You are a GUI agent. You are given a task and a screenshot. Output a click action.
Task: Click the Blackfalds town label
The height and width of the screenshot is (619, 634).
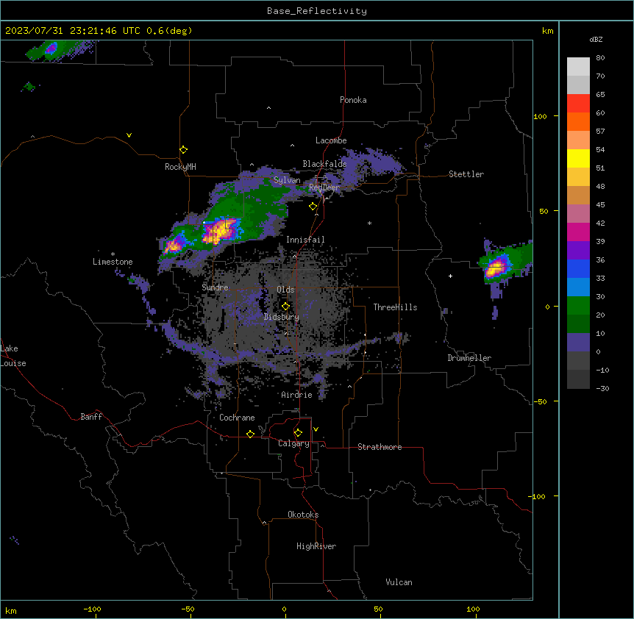point(324,164)
